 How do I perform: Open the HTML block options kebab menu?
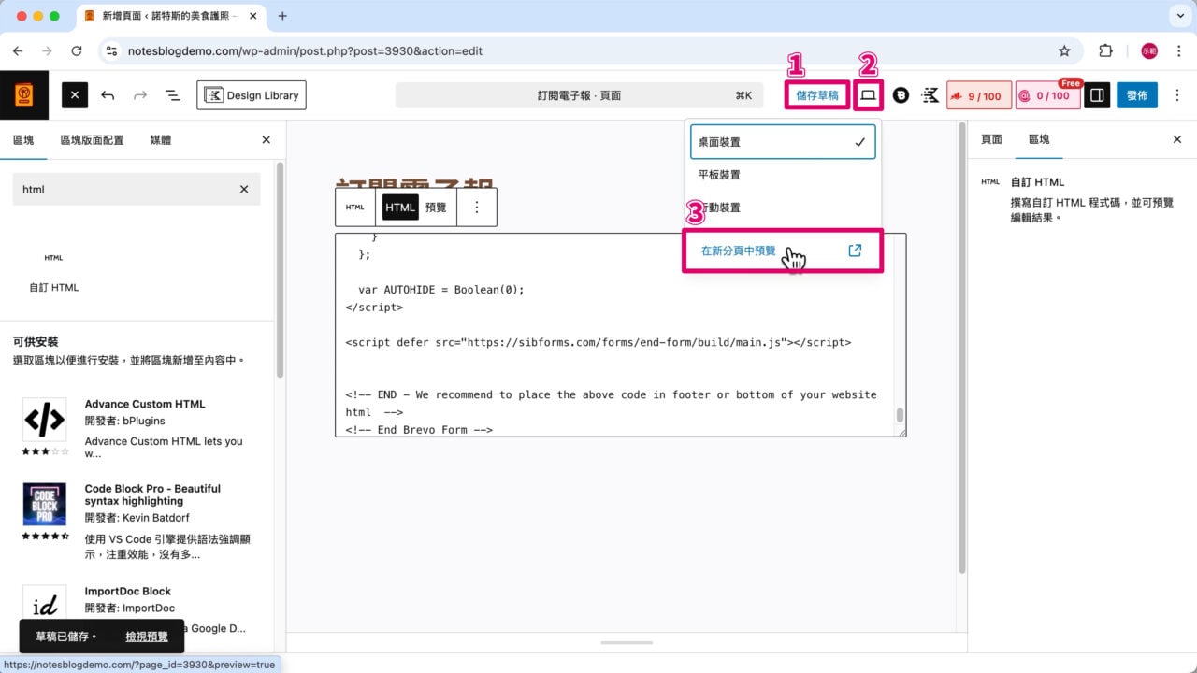tap(477, 207)
